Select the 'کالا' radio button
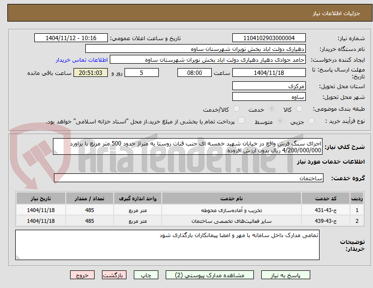This screenshot has height=288, width=373. pyautogui.click(x=299, y=109)
